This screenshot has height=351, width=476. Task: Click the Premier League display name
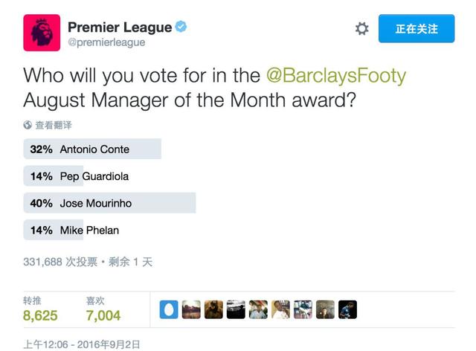(120, 28)
